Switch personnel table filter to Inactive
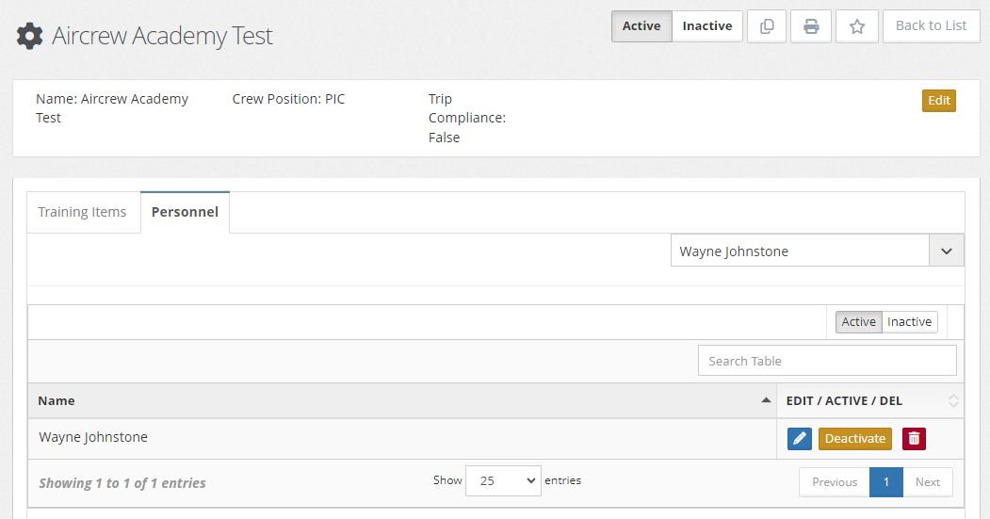 pyautogui.click(x=909, y=322)
